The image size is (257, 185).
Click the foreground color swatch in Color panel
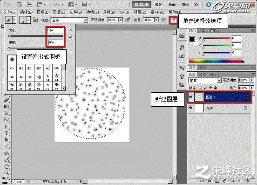pos(192,39)
